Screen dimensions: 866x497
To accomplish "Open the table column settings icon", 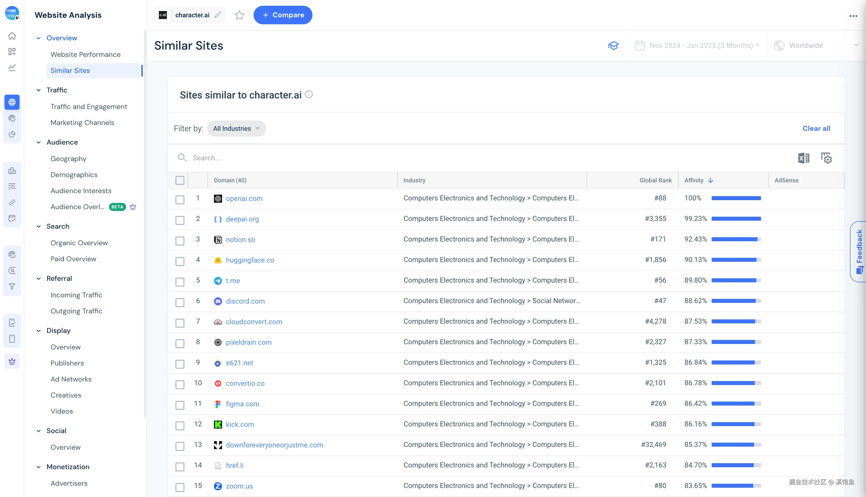I will (x=826, y=158).
